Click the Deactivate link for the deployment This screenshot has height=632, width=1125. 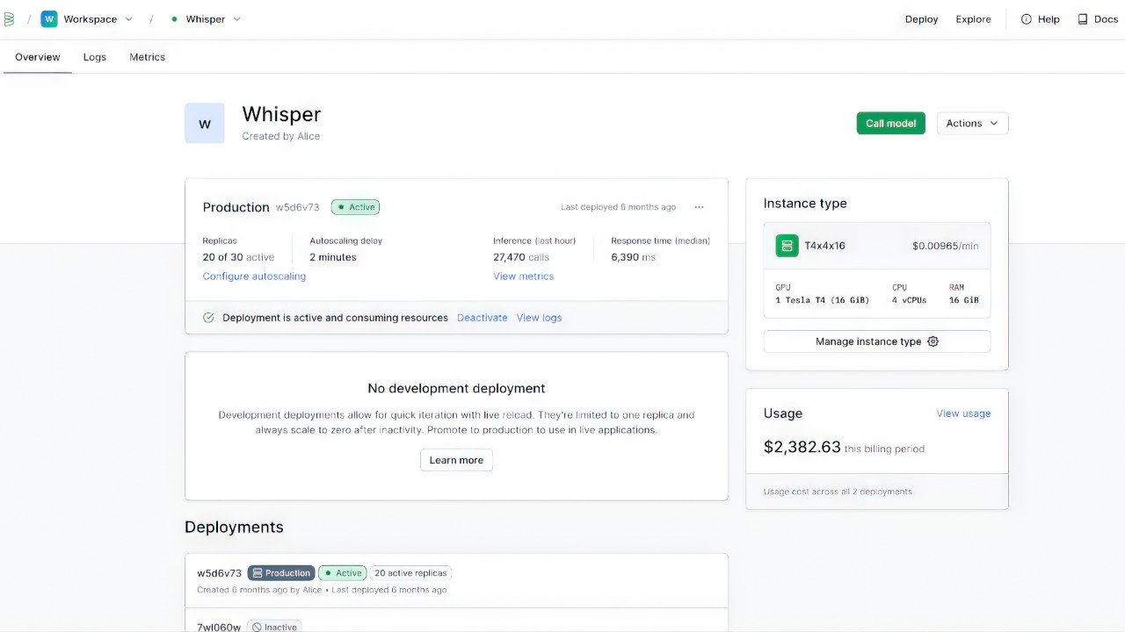tap(482, 318)
